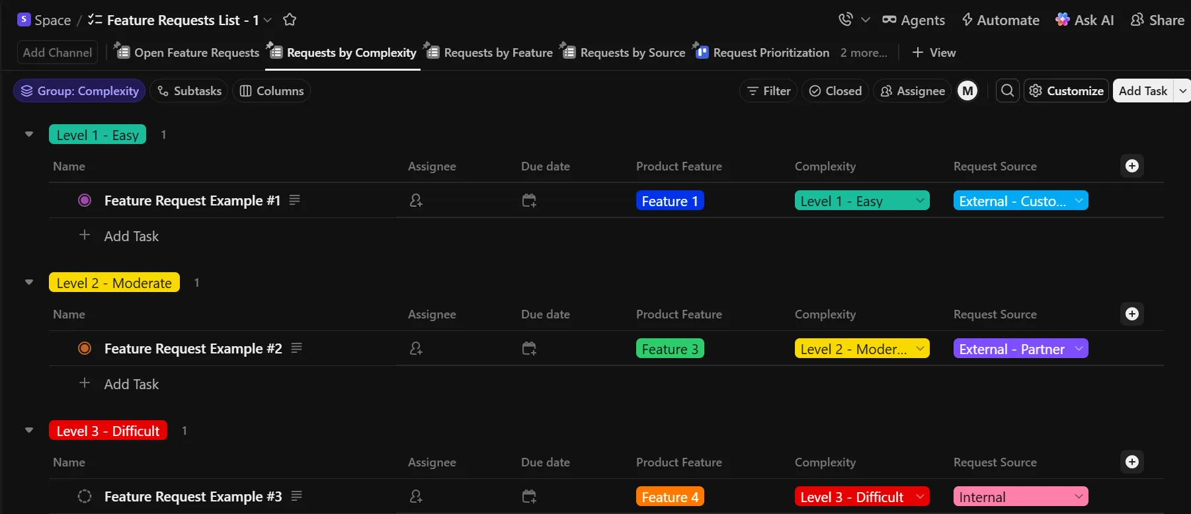Open Feature Request Example #2 task
Viewport: 1191px width, 514px height.
[x=193, y=349]
